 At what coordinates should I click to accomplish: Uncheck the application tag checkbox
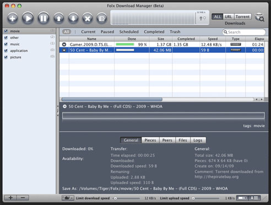pyautogui.click(x=6, y=51)
